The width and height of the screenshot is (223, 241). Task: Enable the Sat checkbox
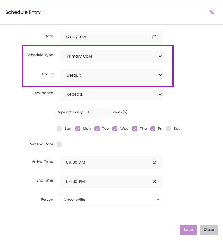pyautogui.click(x=169, y=129)
